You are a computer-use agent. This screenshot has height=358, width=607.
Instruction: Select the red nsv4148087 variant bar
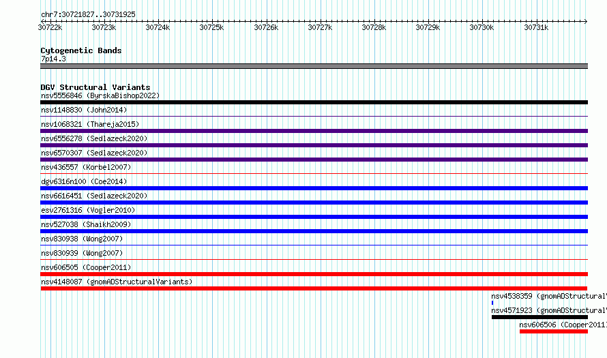point(314,288)
